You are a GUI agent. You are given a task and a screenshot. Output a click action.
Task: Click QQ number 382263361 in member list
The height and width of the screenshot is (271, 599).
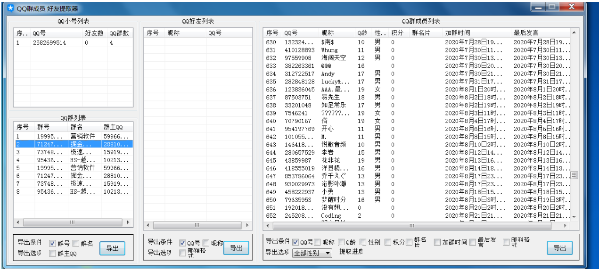pyautogui.click(x=299, y=66)
